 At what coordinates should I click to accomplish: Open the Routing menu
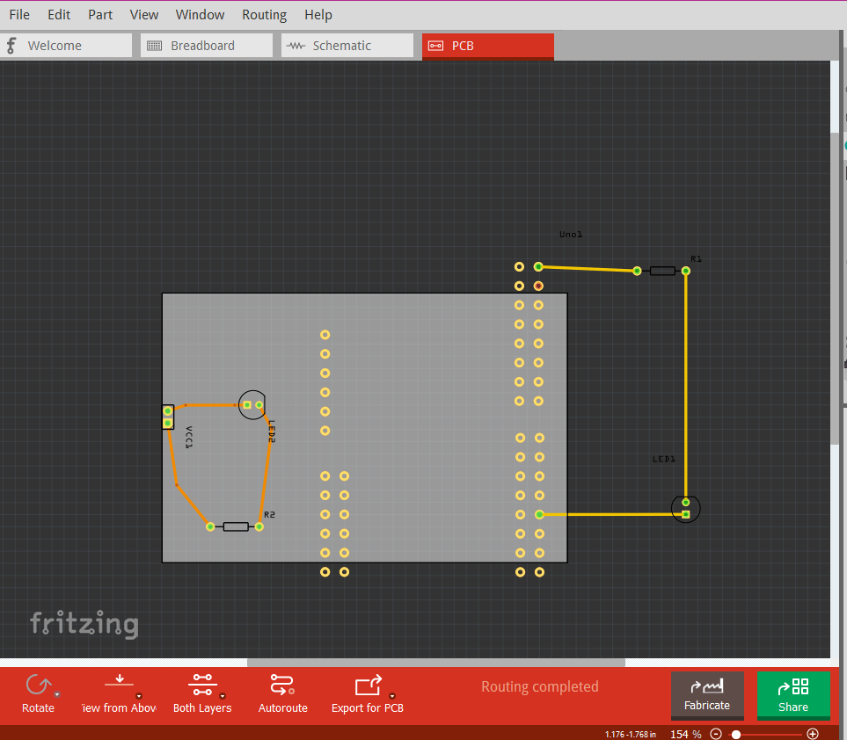click(264, 14)
